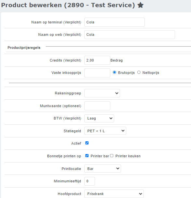Click the Vaste inkoopprijs input field
Screen dimensions: 191x198
tap(97, 73)
